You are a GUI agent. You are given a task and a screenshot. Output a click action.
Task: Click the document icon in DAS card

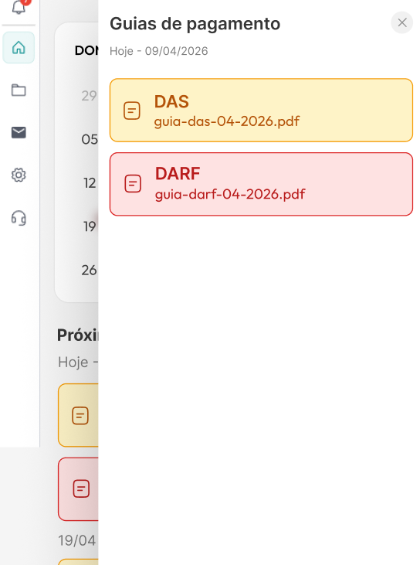pos(132,111)
